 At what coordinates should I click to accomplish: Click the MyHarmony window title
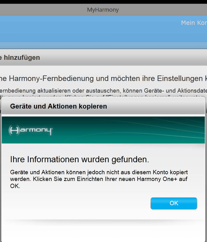coord(103,10)
